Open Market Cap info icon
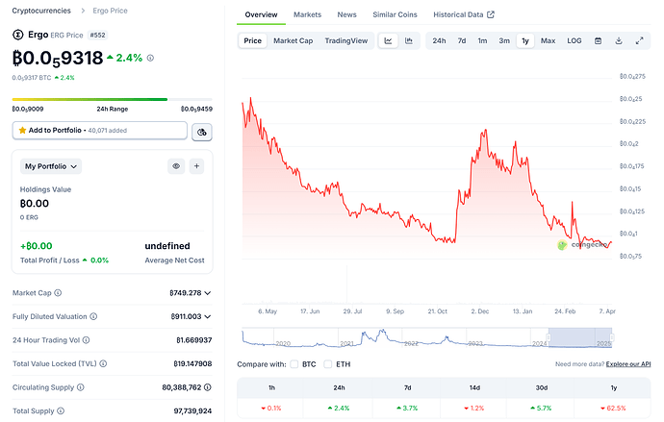Image resolution: width=664 pixels, height=422 pixels. (58, 292)
